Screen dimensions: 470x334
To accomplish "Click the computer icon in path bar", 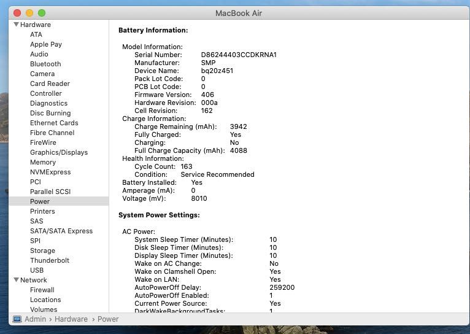I will click(17, 319).
